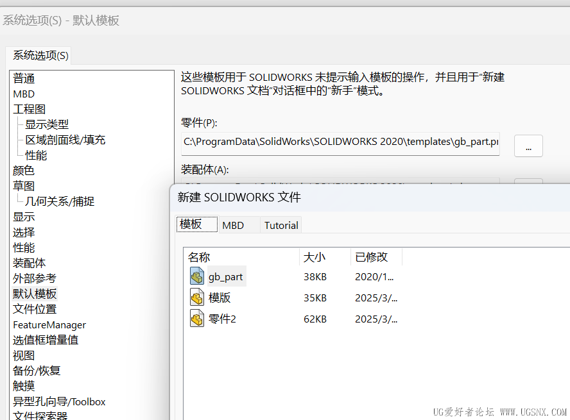Viewport: 570px width, 420px height.
Task: Click the 35KB size cell
Action: click(315, 298)
